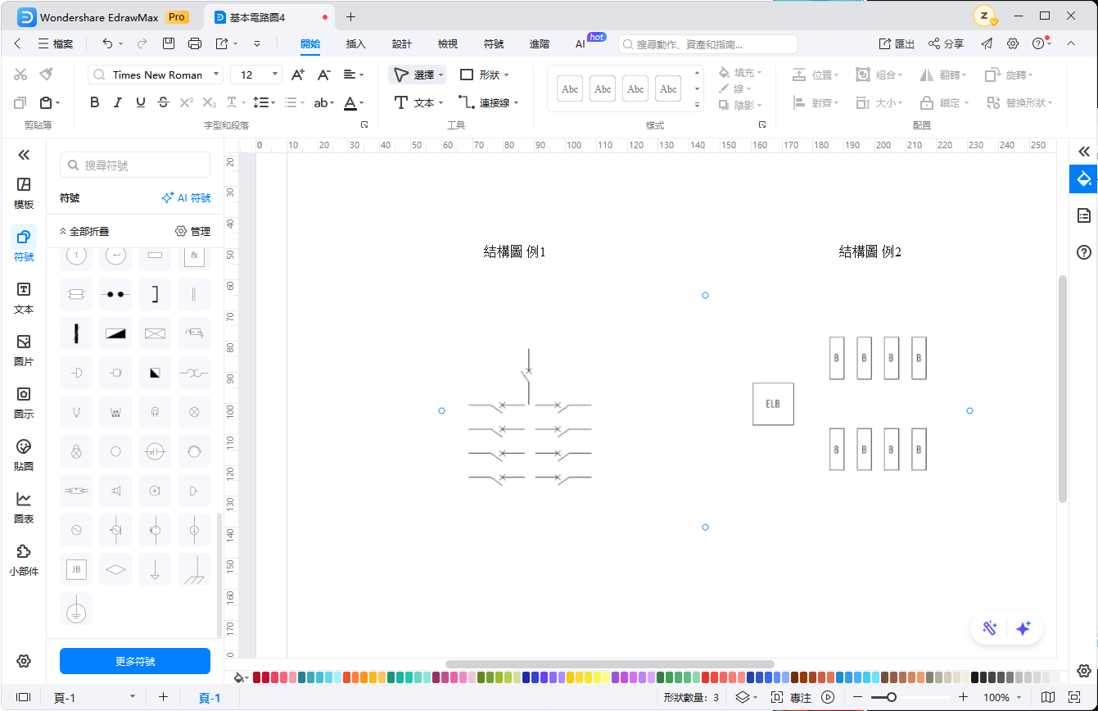Viewport: 1098px width, 711px height.
Task: Open the 圖表 charts sidebar panel
Action: [24, 506]
